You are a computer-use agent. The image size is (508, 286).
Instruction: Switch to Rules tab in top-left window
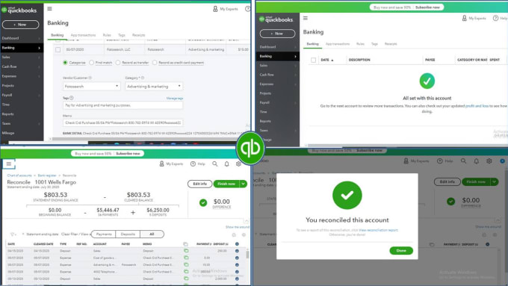click(107, 35)
